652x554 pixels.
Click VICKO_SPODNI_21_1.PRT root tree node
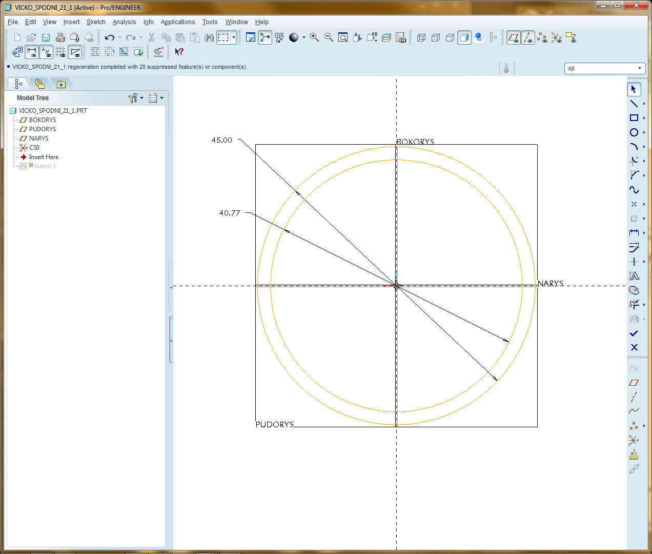click(53, 111)
